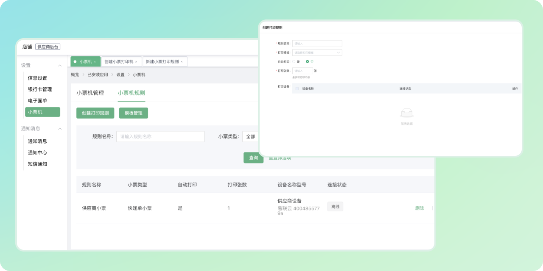Select highlighted 小票机 sidebar item

pos(42,112)
